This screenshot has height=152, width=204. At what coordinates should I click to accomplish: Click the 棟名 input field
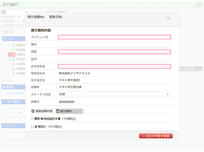click(114, 44)
